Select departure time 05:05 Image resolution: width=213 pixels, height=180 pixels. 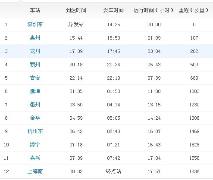(113, 118)
